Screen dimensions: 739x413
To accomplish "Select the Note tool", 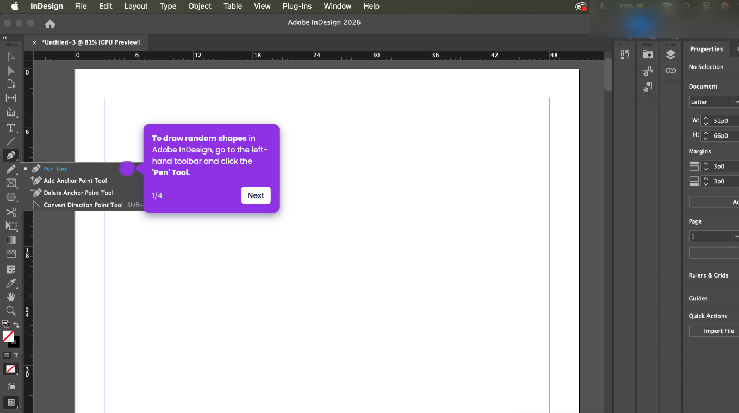I will (11, 269).
